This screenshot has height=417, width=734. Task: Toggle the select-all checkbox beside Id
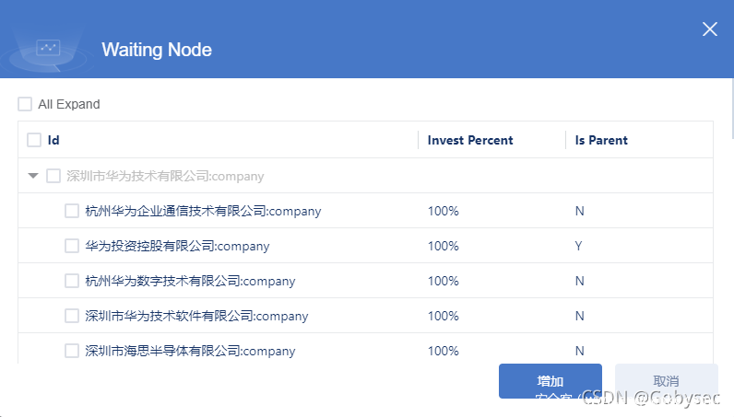click(x=34, y=140)
